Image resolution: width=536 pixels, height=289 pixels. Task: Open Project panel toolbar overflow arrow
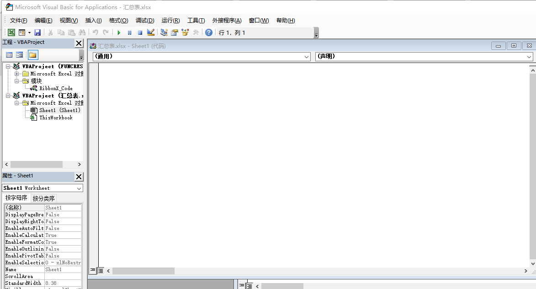pos(81,55)
